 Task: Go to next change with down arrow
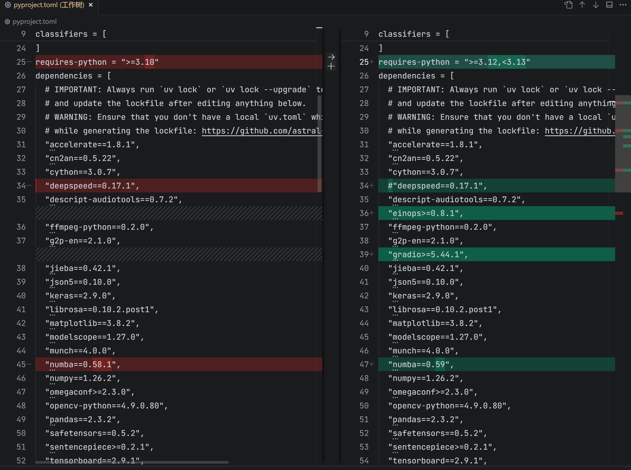[x=595, y=5]
